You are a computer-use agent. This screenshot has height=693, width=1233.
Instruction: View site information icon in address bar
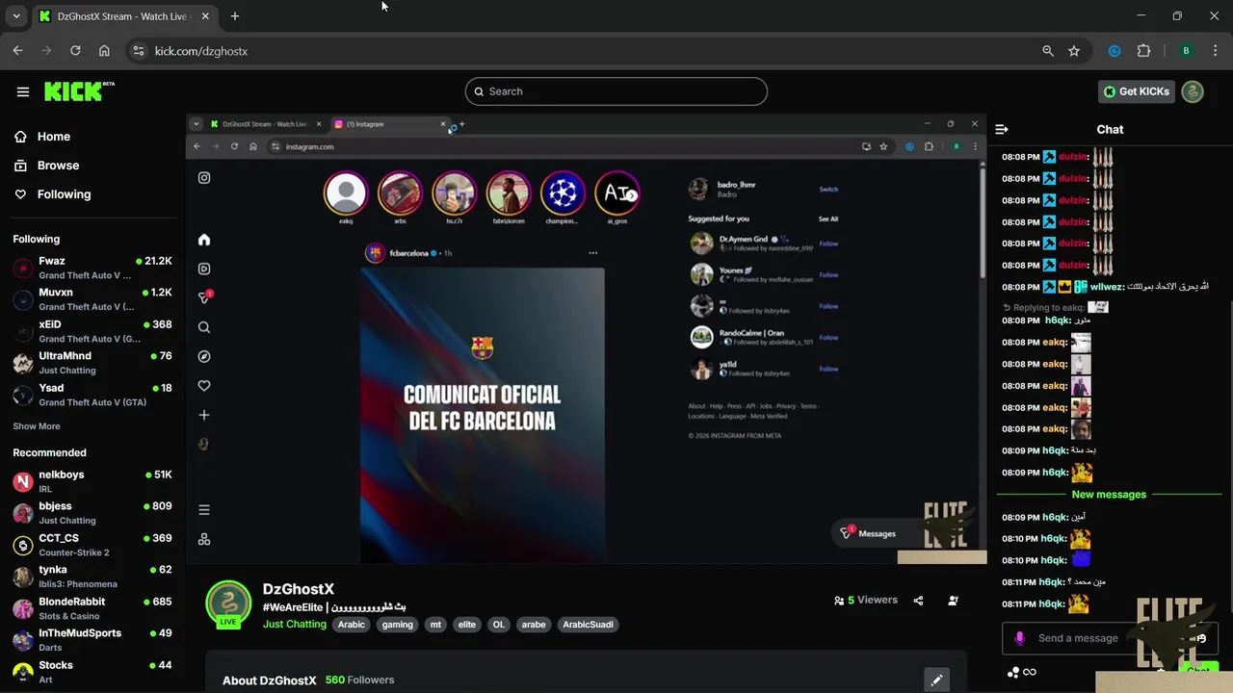tap(138, 51)
